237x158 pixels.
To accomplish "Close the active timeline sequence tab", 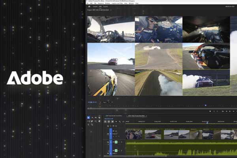I will click(x=146, y=116).
